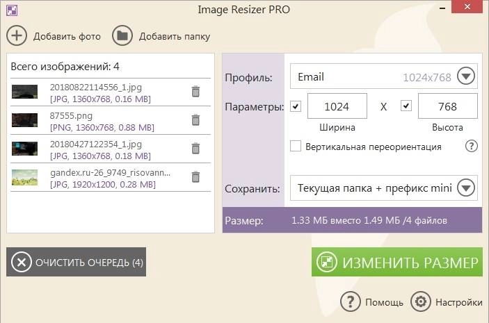Select the Email profile combo box
The width and height of the screenshot is (489, 323).
pos(383,76)
